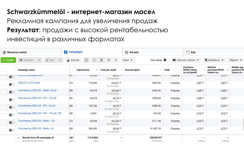244x144 pixels.
Task: Open the Ad sets tab
Action: (153, 52)
